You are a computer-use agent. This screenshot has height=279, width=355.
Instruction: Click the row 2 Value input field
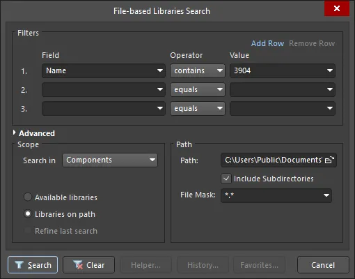(x=277, y=89)
